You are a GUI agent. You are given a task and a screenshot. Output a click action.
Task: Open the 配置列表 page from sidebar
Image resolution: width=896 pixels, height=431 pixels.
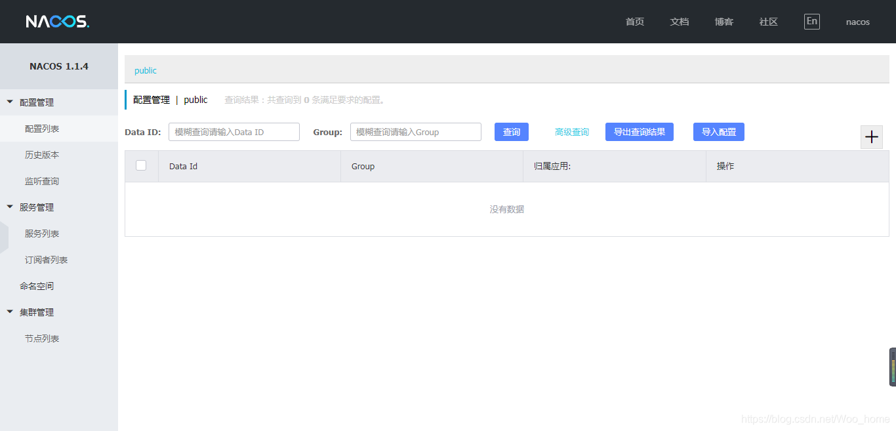point(41,128)
